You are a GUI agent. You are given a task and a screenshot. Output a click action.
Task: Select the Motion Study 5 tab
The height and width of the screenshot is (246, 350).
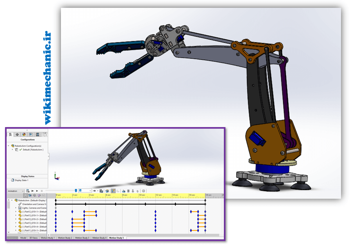[116, 238]
